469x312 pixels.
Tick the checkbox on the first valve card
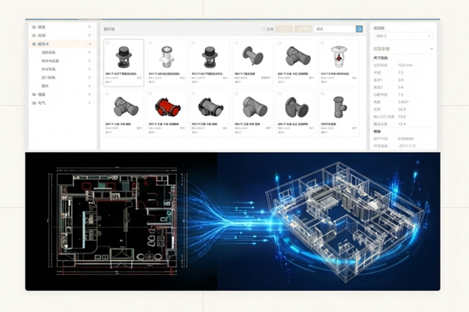coord(108,43)
